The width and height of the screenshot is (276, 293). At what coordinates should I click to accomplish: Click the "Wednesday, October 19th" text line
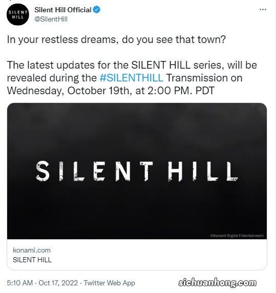(111, 91)
